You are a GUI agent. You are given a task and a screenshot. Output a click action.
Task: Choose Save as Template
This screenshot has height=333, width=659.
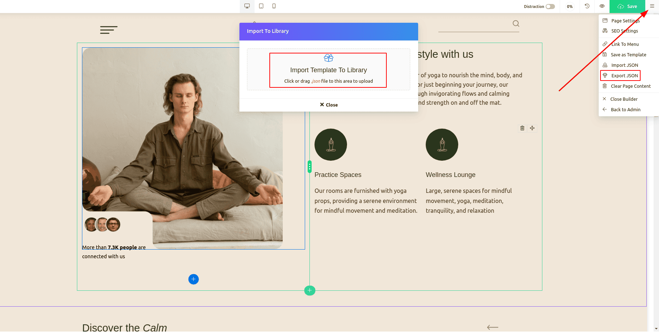pos(628,55)
